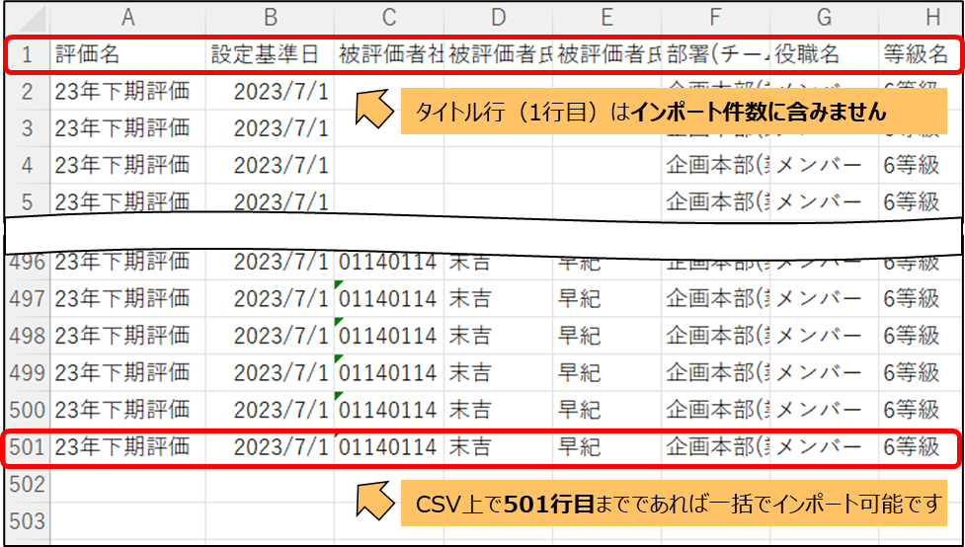Select the 6等級 cell in row 500
Screen dimensions: 965x547
(x=920, y=409)
